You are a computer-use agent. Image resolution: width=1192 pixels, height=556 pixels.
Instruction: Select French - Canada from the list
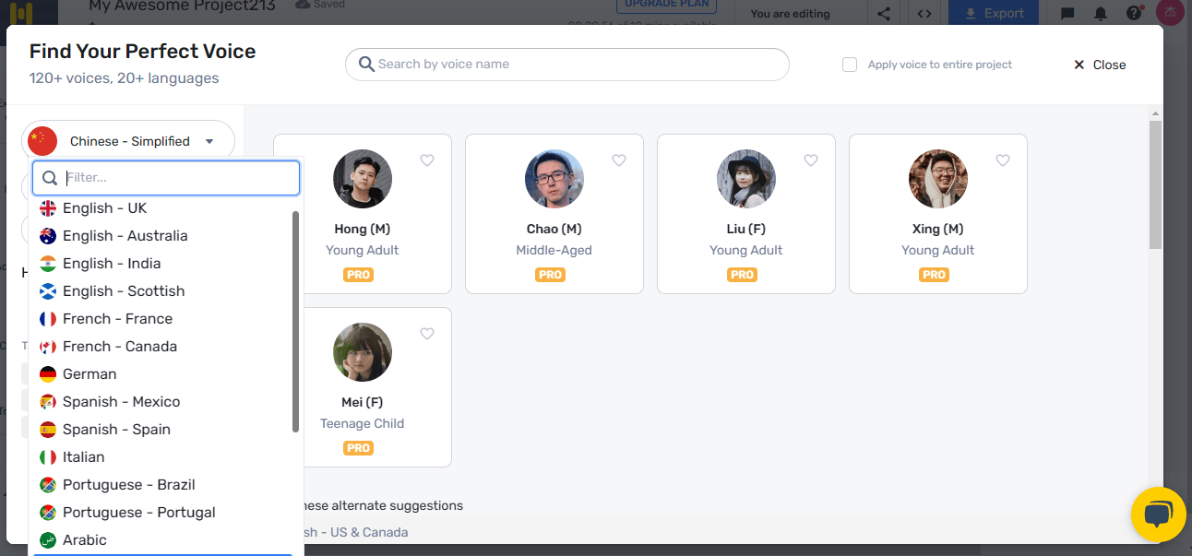click(x=119, y=347)
